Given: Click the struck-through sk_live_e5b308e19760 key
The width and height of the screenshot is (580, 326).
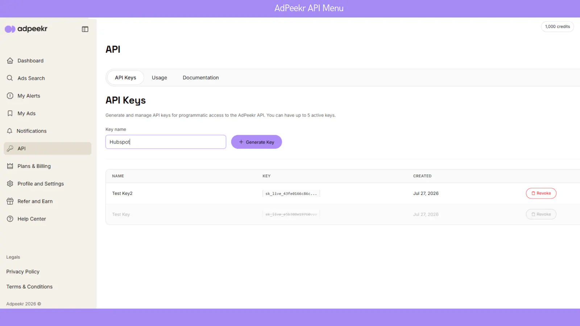Looking at the screenshot, I should (291, 214).
